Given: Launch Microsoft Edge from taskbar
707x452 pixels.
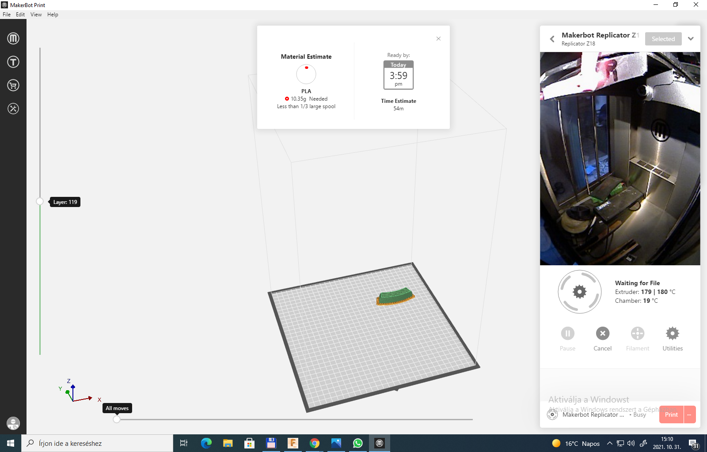Looking at the screenshot, I should tap(206, 443).
